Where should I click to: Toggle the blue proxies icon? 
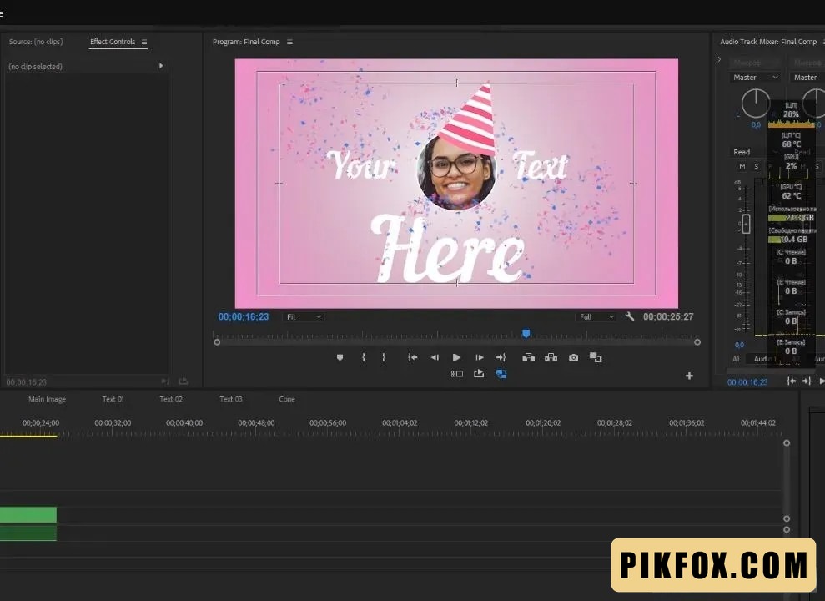click(501, 374)
